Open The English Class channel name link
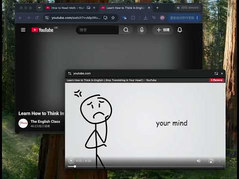 click(45, 121)
